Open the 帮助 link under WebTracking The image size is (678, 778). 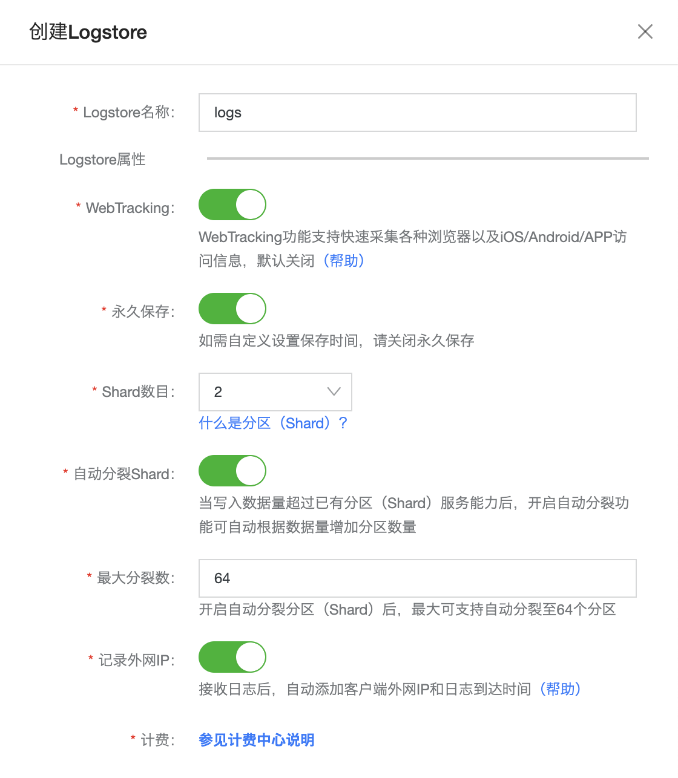coord(343,261)
